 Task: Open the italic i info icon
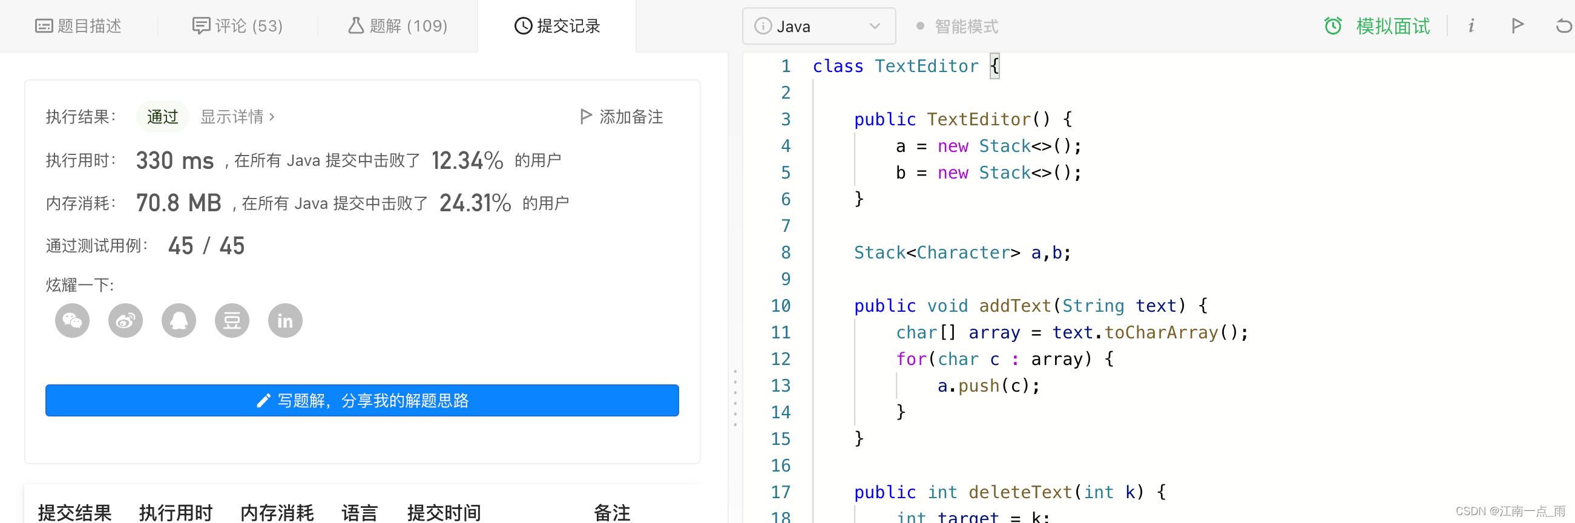pyautogui.click(x=1471, y=26)
